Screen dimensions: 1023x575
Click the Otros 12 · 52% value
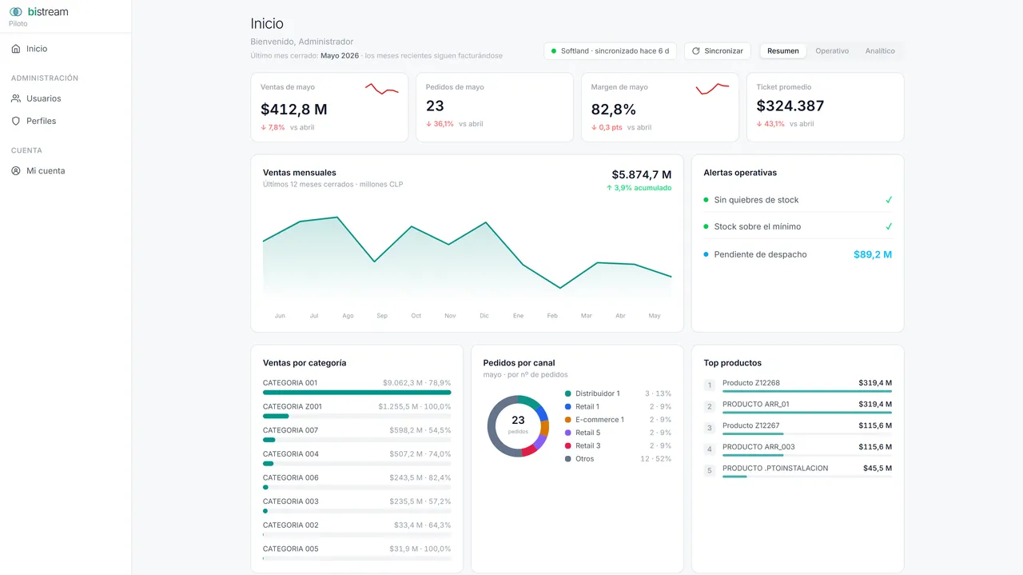point(655,459)
